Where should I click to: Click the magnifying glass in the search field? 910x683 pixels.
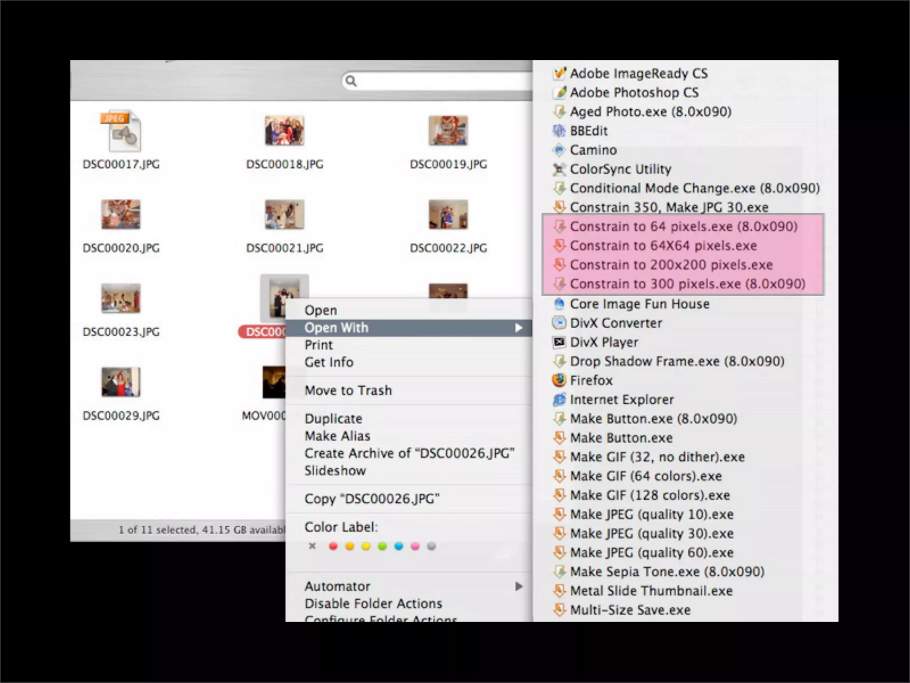(351, 81)
